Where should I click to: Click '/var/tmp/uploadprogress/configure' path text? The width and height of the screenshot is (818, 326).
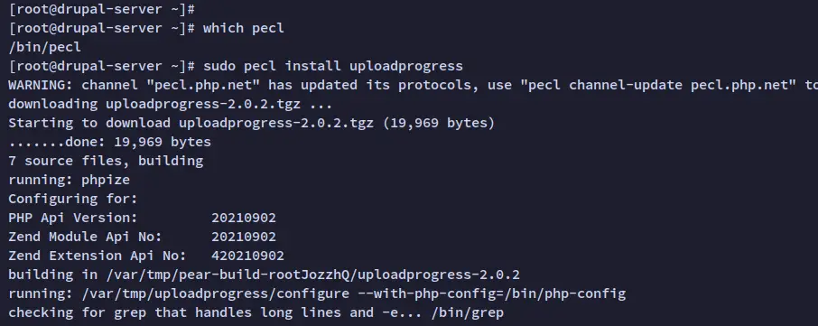click(x=216, y=293)
